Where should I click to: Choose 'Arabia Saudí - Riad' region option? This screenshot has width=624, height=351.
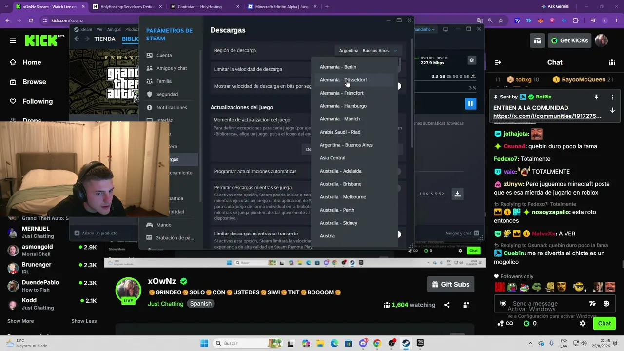(354, 132)
